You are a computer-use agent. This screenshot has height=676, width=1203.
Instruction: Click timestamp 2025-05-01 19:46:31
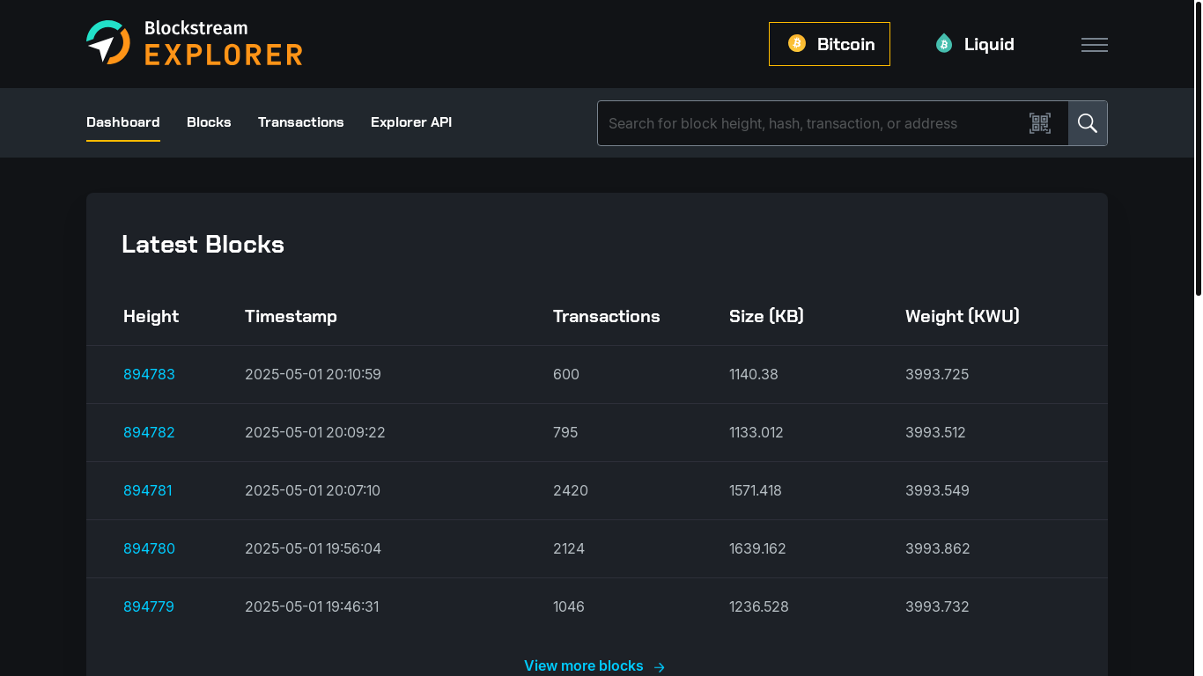[x=312, y=606]
